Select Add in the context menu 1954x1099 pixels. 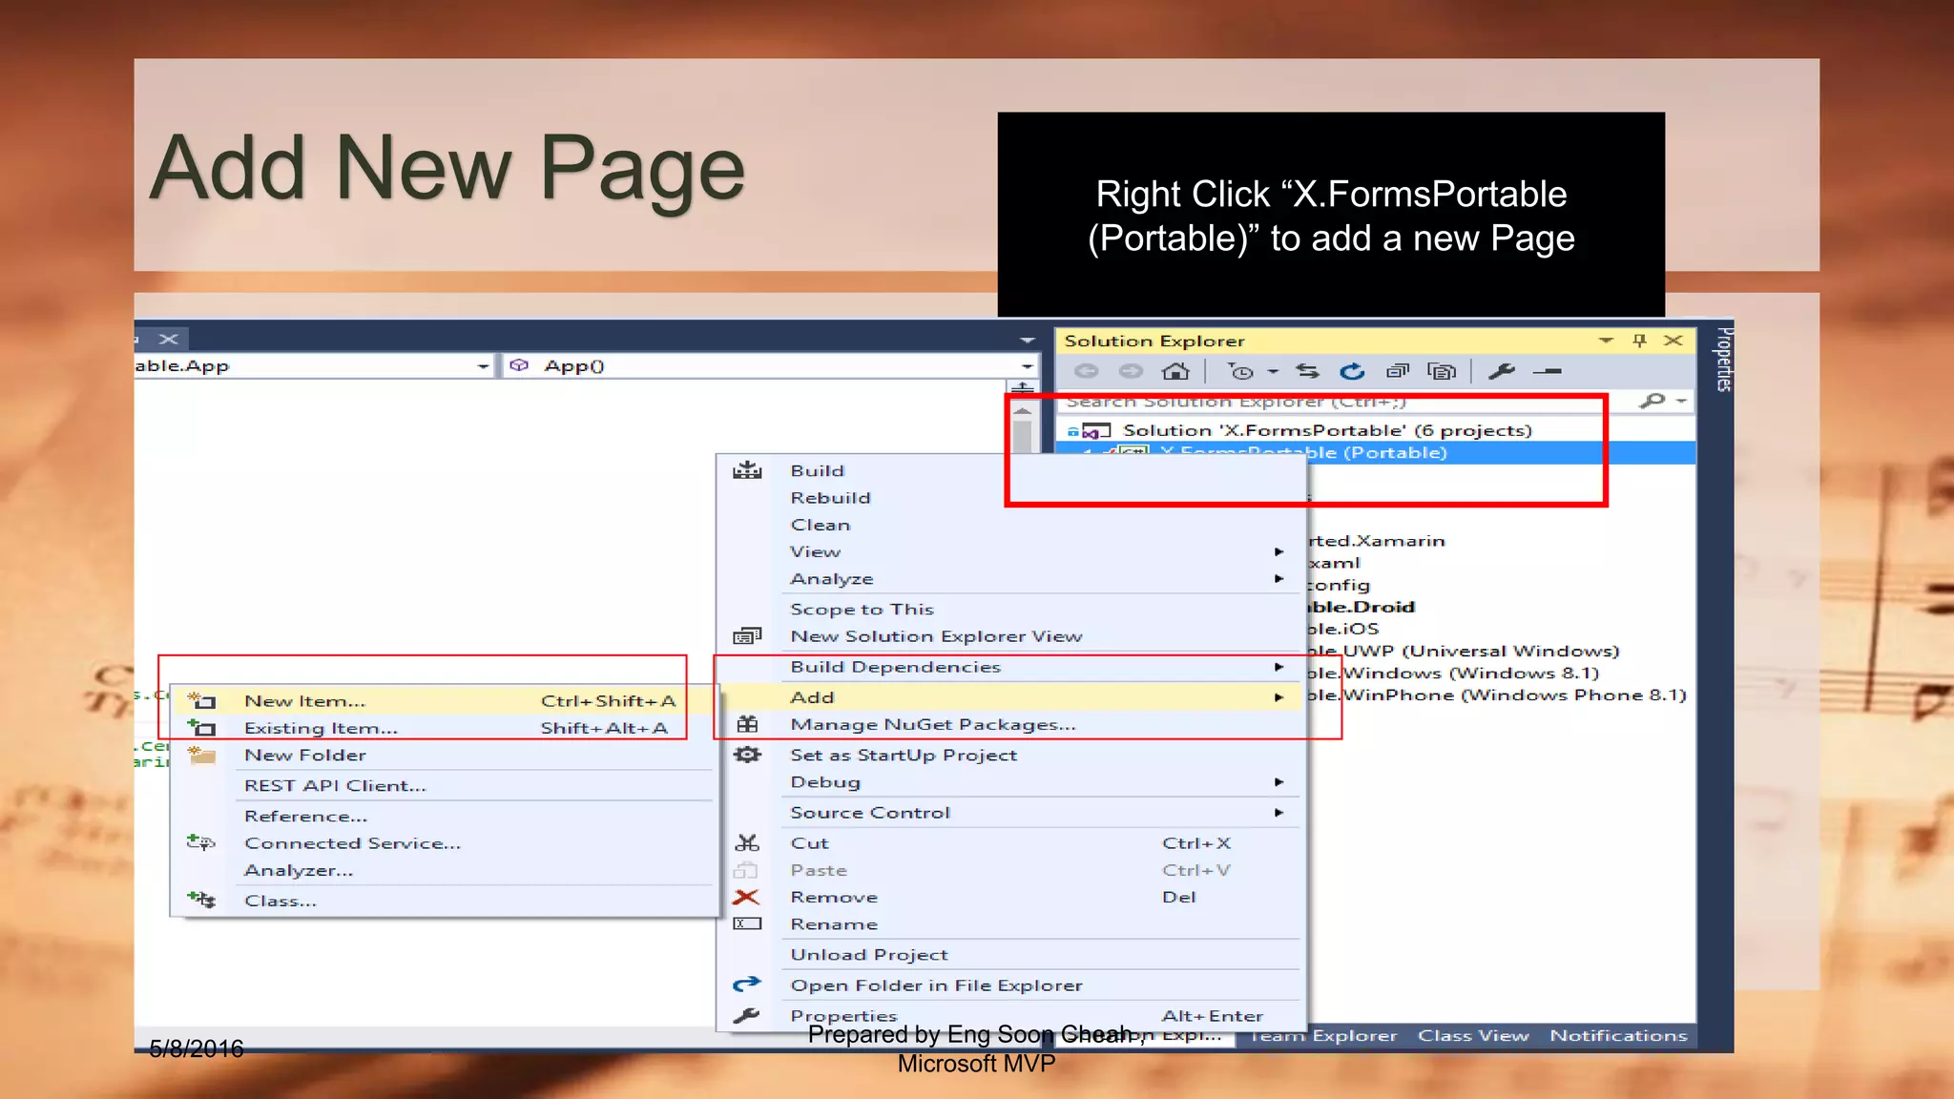tap(1010, 697)
